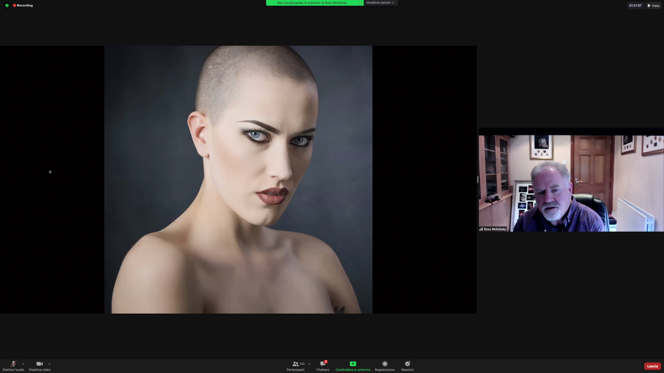Open the Reazioni reactions menu
The image size is (664, 373).
407,366
